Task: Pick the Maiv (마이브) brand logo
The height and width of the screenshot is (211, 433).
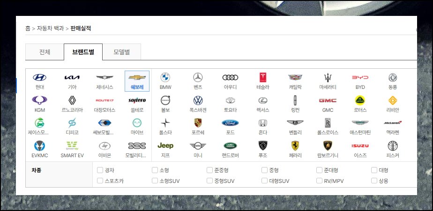Action: 137,123
